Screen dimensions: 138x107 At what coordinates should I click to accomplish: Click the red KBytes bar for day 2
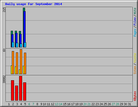(x=12, y=90)
